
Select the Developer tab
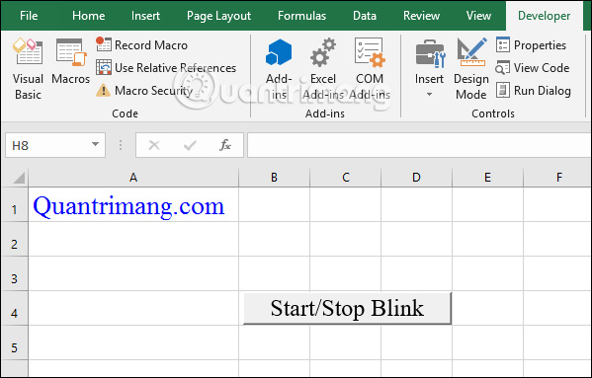(x=544, y=16)
